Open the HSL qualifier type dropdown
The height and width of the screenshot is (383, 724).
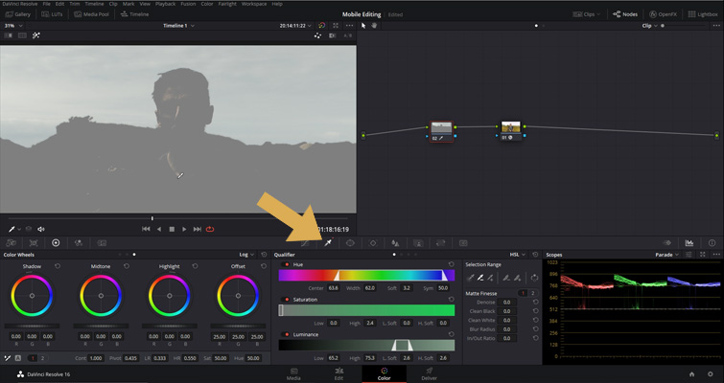tap(517, 255)
